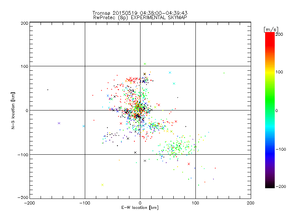Click colorbar tick label "200" at top
The height and width of the screenshot is (221, 295).
tap(279, 34)
